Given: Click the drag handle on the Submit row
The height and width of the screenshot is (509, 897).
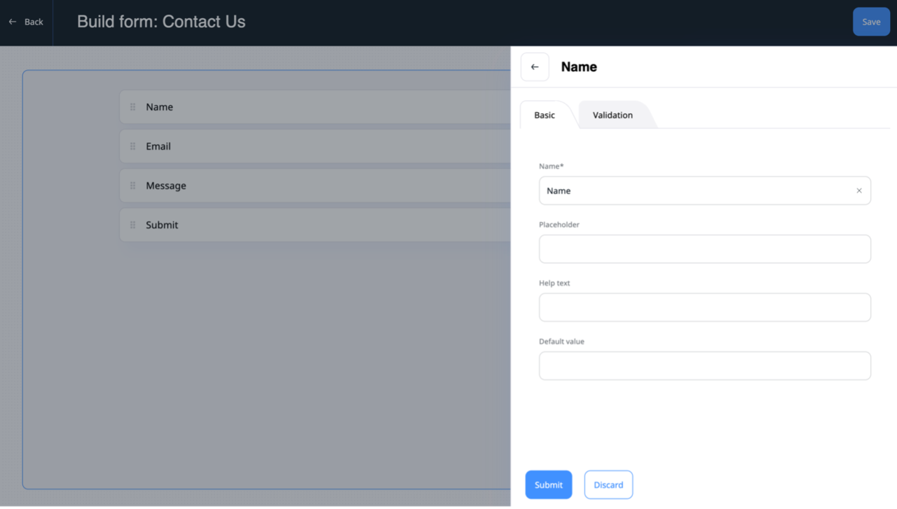Looking at the screenshot, I should [133, 225].
